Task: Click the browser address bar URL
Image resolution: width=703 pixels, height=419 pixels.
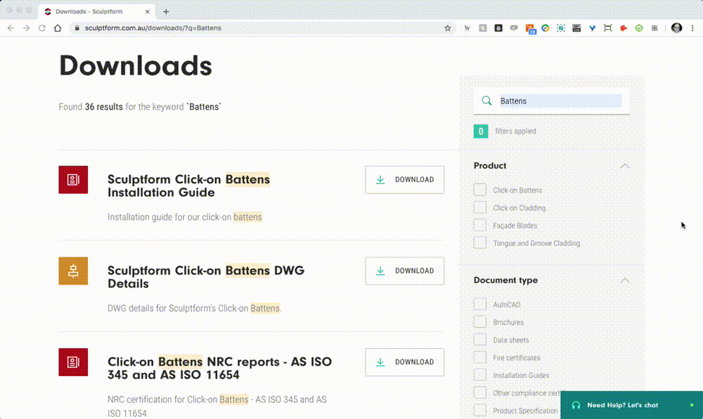Action: pyautogui.click(x=153, y=28)
